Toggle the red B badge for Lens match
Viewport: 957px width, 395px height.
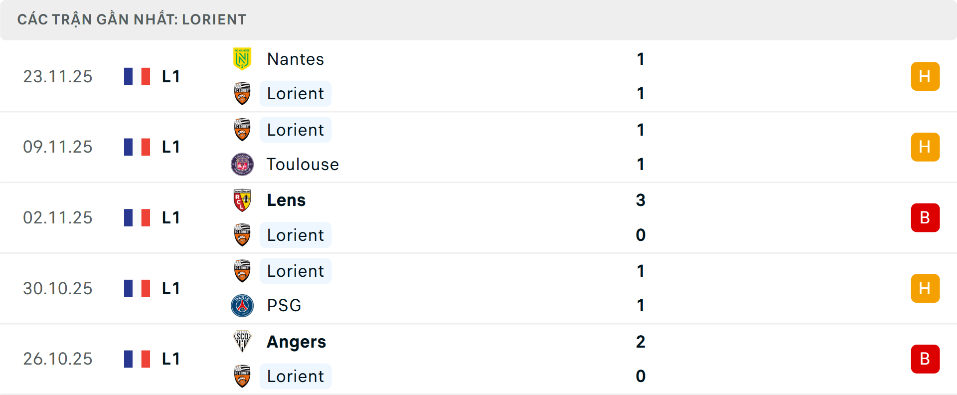tap(925, 217)
